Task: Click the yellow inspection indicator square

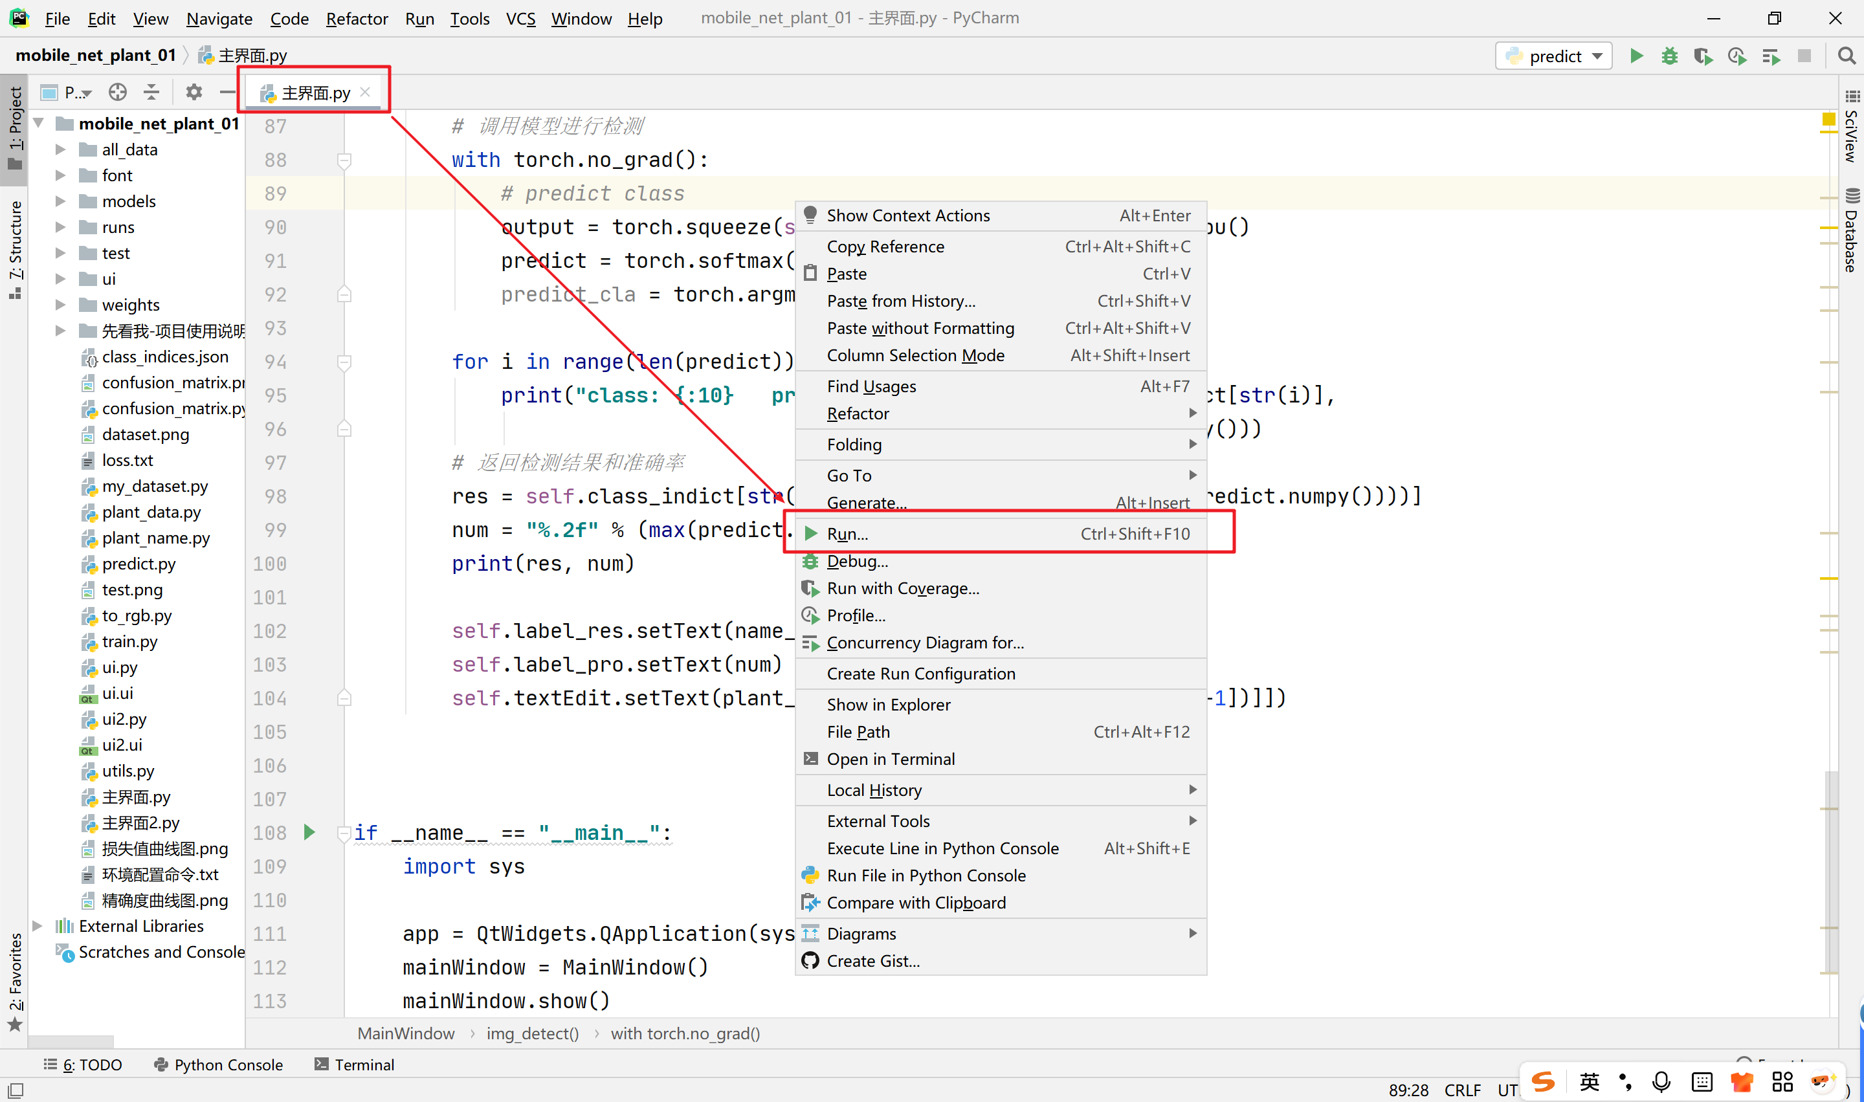Action: point(1828,120)
